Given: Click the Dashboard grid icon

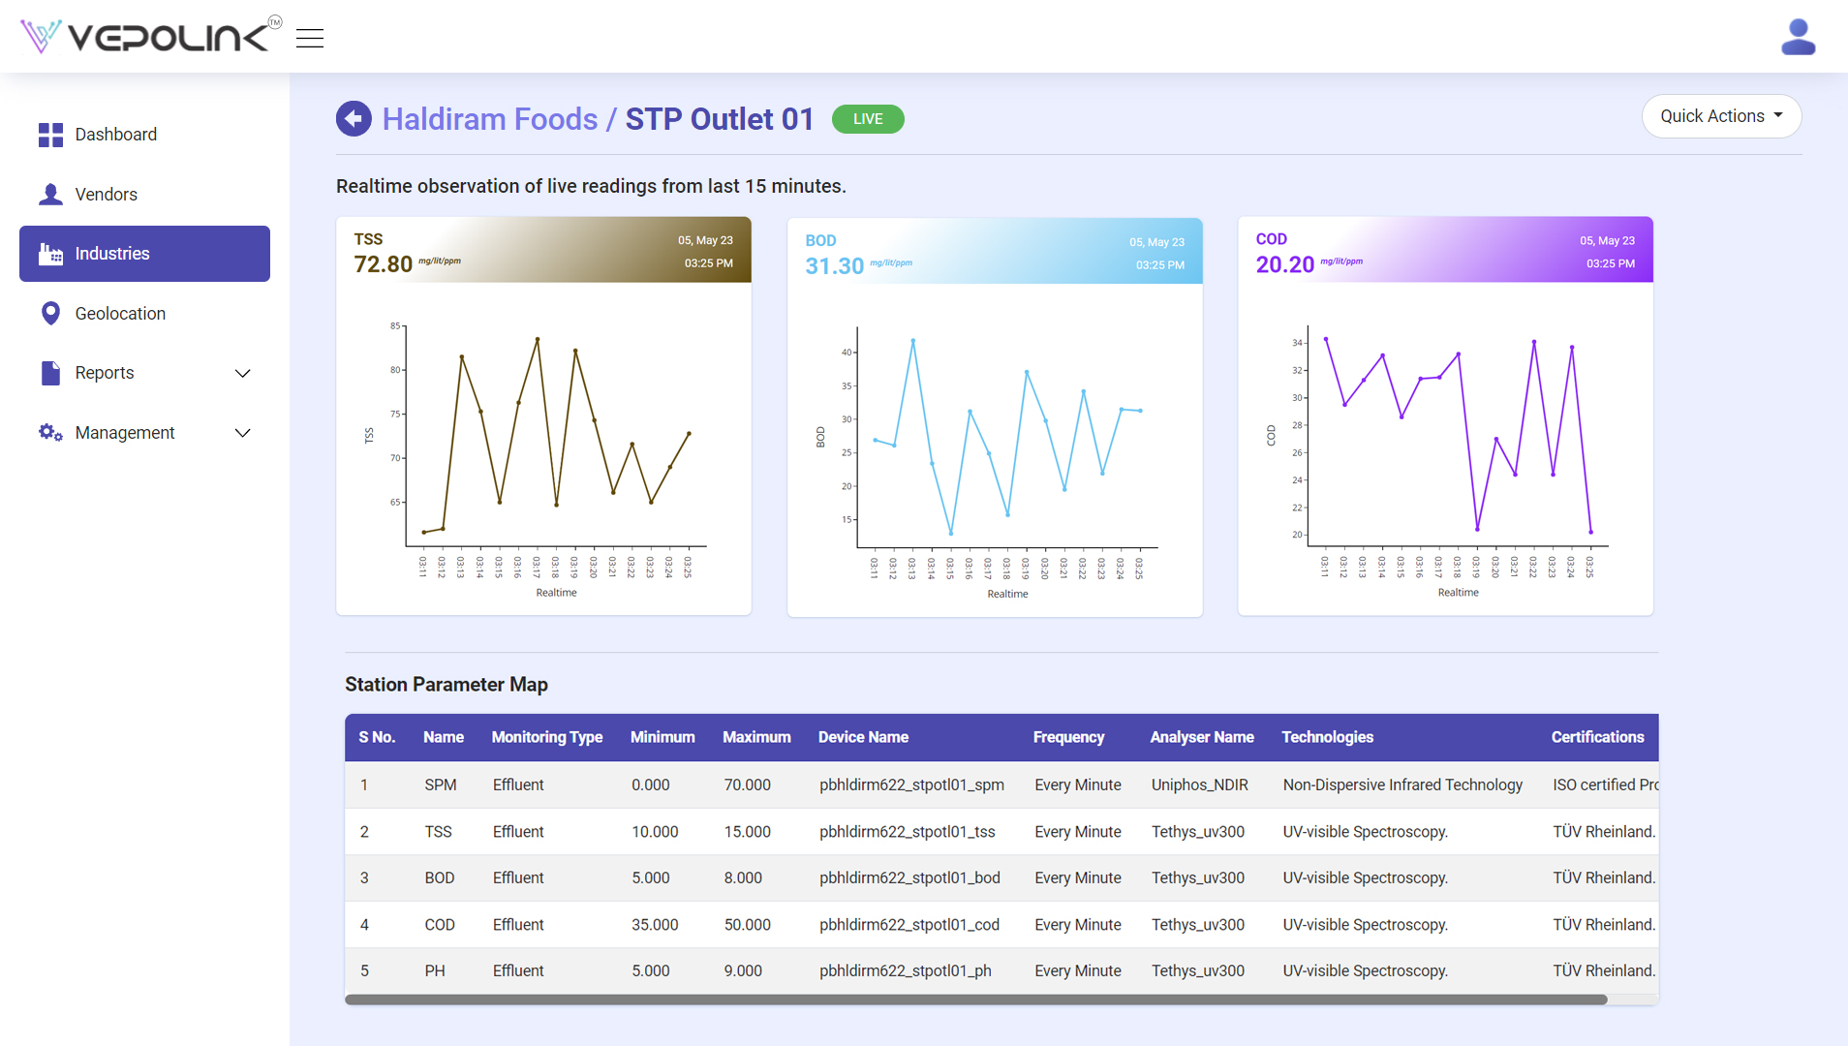Looking at the screenshot, I should (x=50, y=135).
